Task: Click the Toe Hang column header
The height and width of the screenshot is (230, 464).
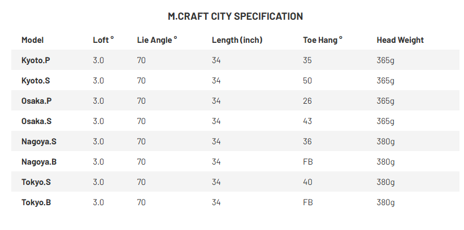Action: (x=323, y=40)
